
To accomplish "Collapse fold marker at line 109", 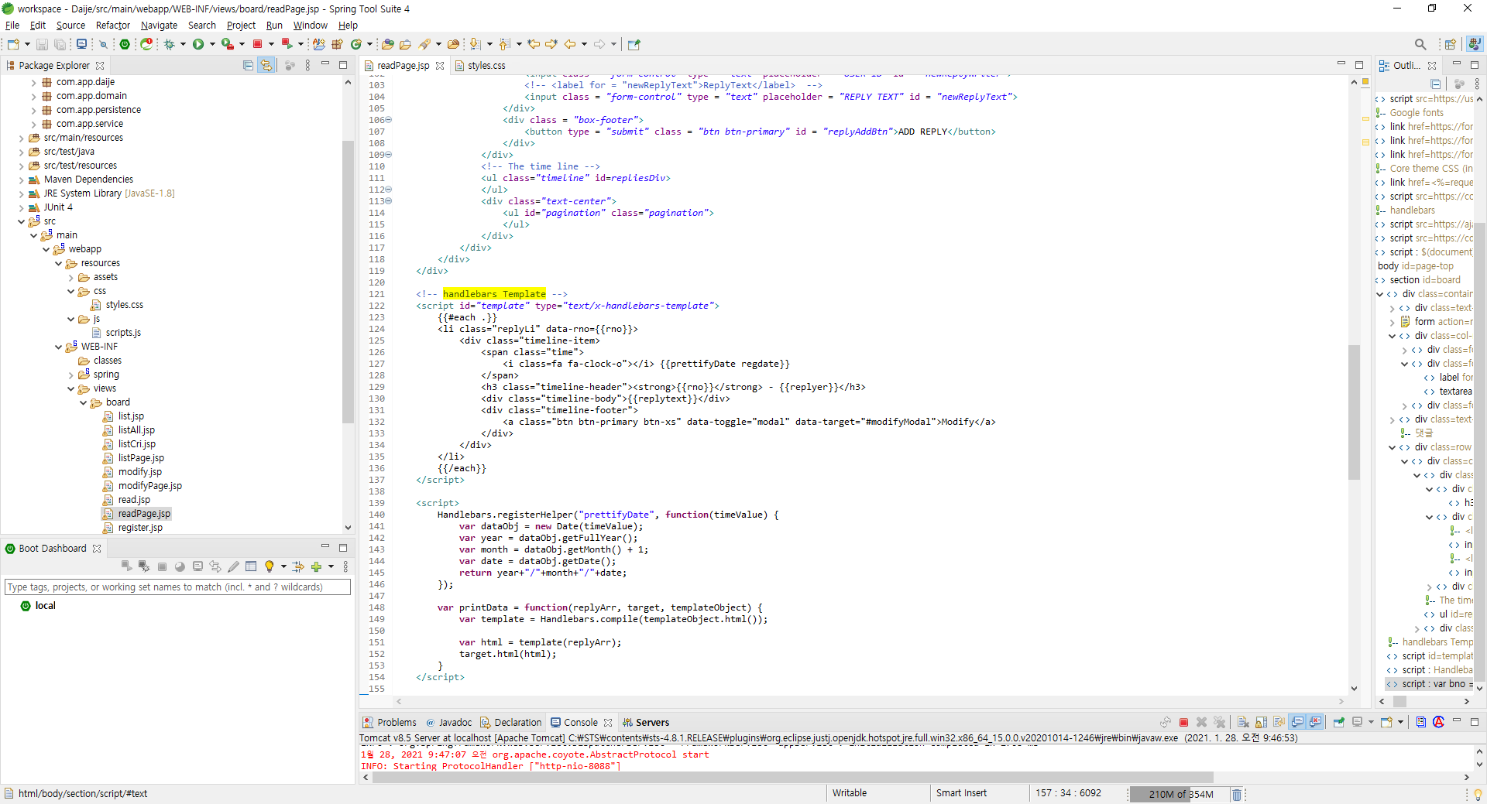I will pos(389,155).
